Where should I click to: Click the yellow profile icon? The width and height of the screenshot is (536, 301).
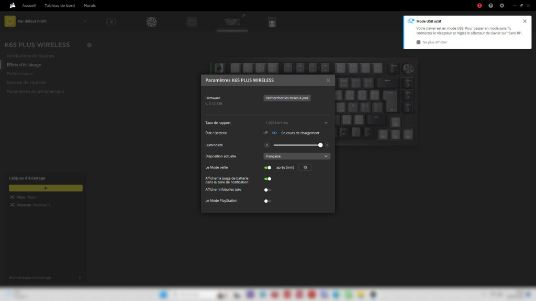click(10, 21)
